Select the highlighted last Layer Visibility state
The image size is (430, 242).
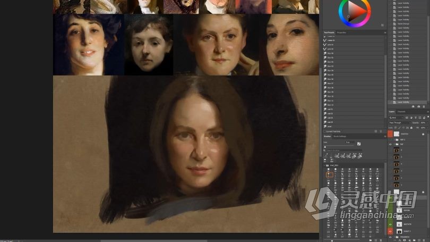[407, 102]
